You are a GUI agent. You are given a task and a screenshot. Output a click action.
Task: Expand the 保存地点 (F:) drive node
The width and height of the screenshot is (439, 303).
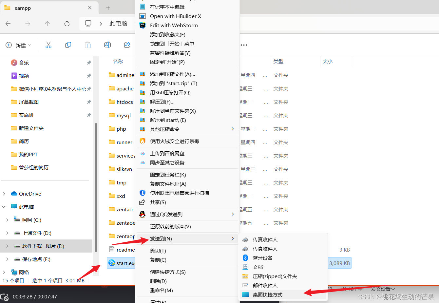(x=7, y=259)
